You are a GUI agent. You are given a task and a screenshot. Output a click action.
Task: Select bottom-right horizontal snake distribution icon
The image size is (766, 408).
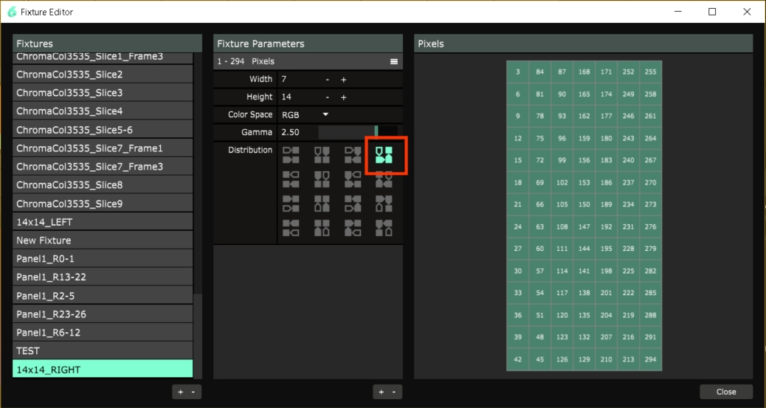click(x=353, y=228)
